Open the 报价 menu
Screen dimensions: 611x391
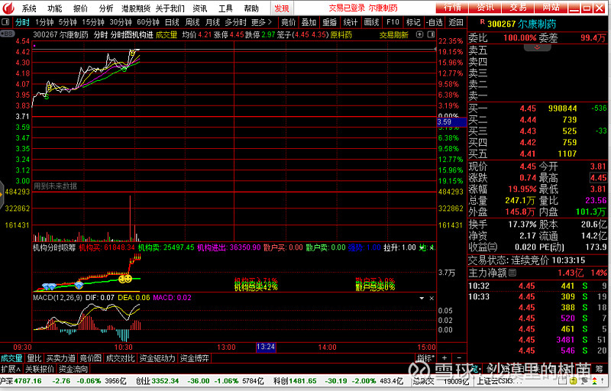click(80, 8)
